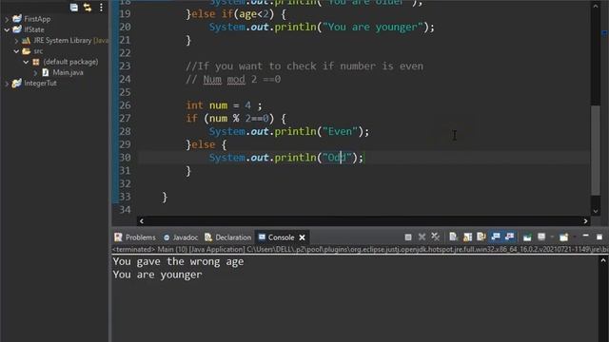Viewport: 609px width, 342px height.
Task: Click the editor vertical scrollbar down arrow
Action: click(596, 211)
